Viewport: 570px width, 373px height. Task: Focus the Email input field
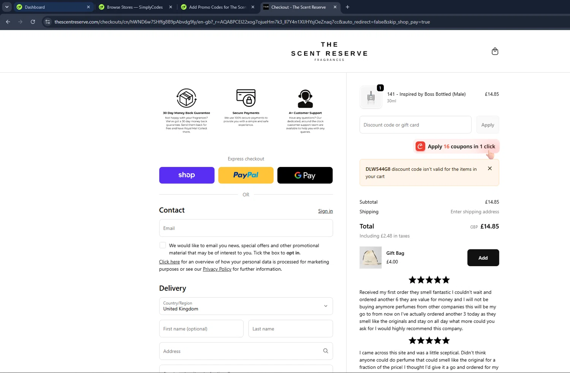(x=246, y=228)
